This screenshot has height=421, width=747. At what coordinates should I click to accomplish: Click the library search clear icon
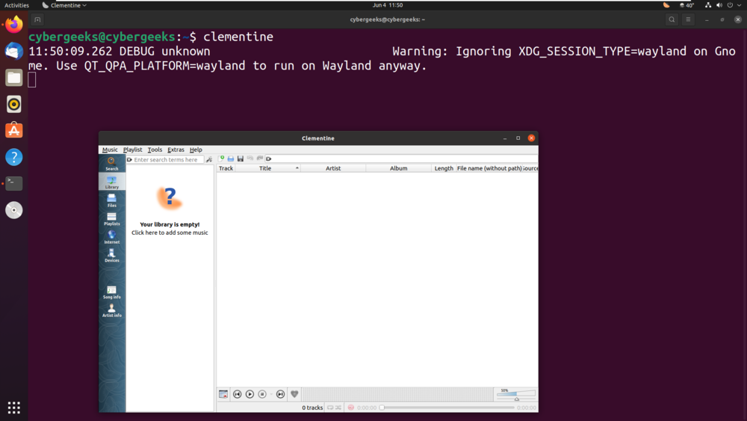129,160
